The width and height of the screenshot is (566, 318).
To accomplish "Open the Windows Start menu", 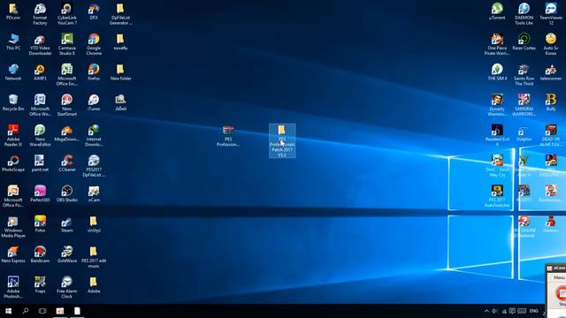I will 8,311.
